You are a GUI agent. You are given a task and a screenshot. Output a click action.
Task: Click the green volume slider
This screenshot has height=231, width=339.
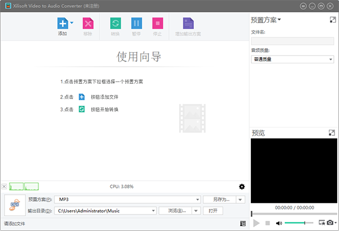[x=299, y=223]
